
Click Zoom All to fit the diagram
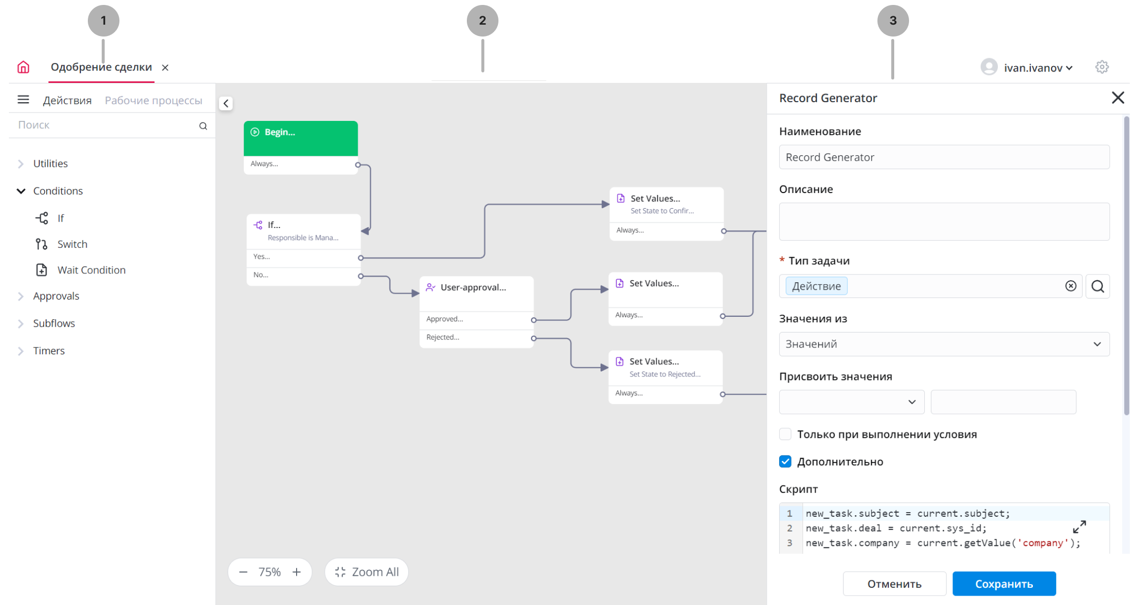[367, 572]
